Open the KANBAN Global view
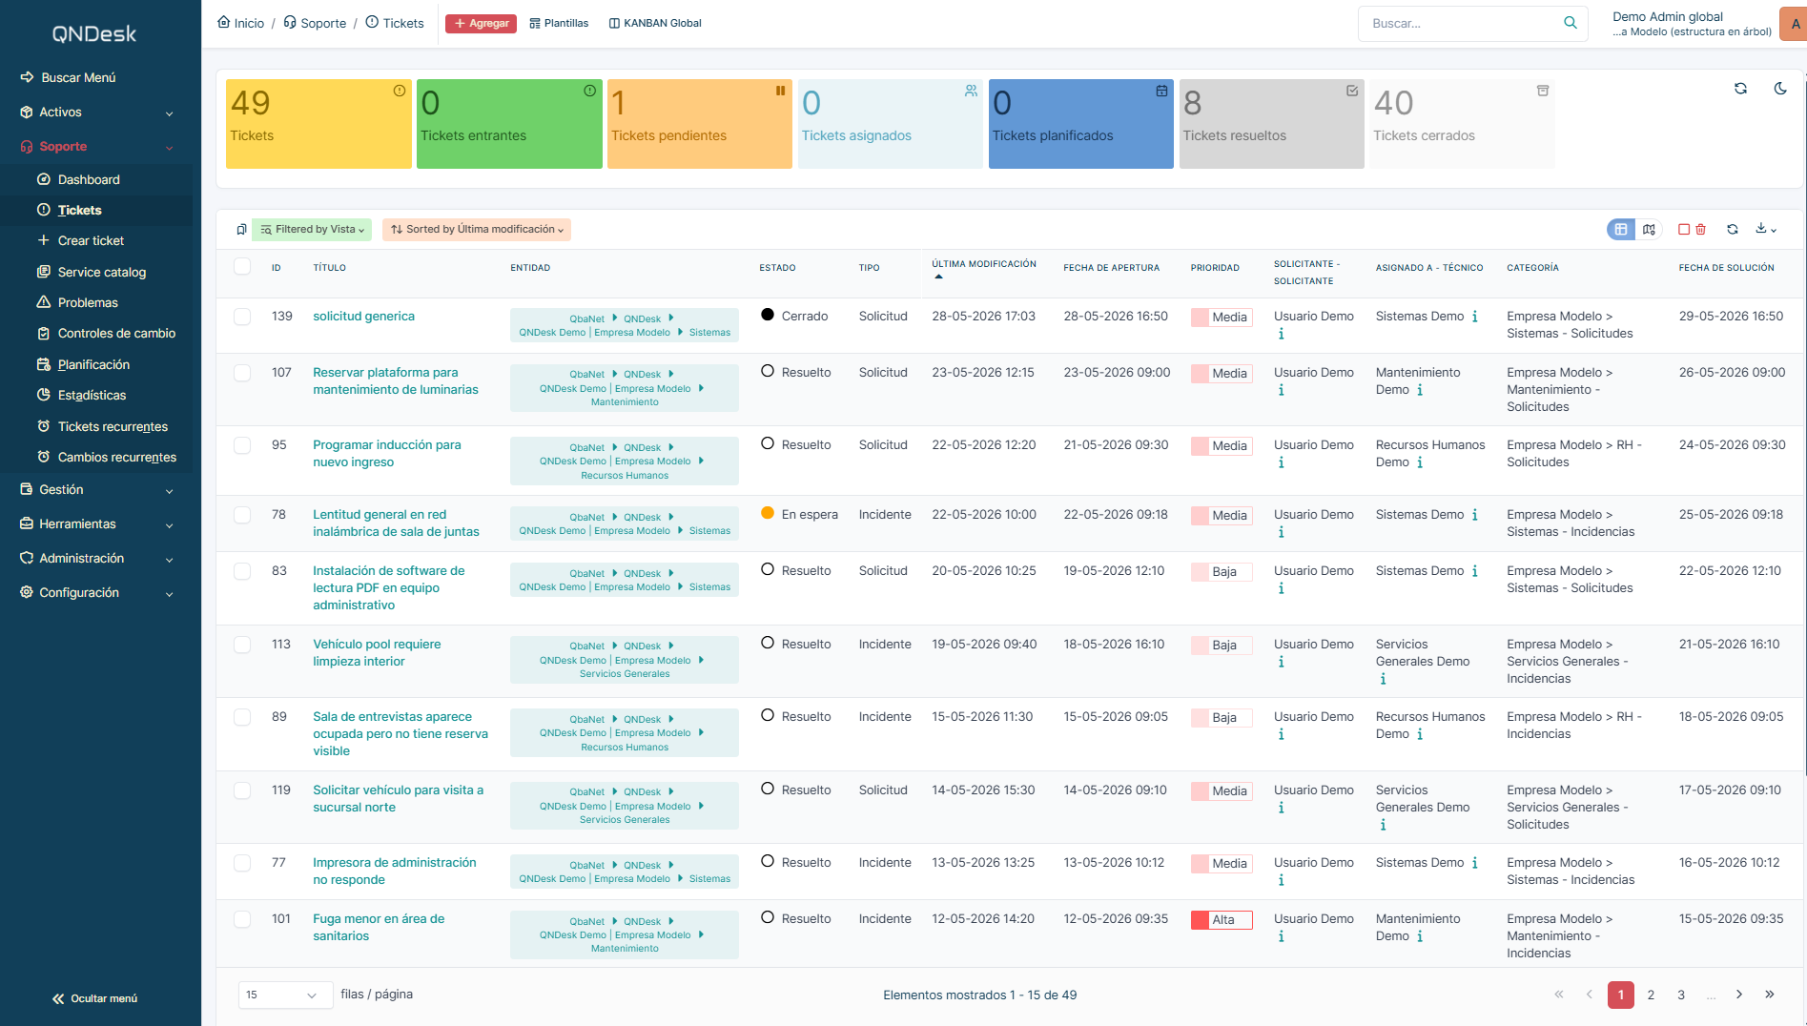Image resolution: width=1807 pixels, height=1026 pixels. [655, 24]
